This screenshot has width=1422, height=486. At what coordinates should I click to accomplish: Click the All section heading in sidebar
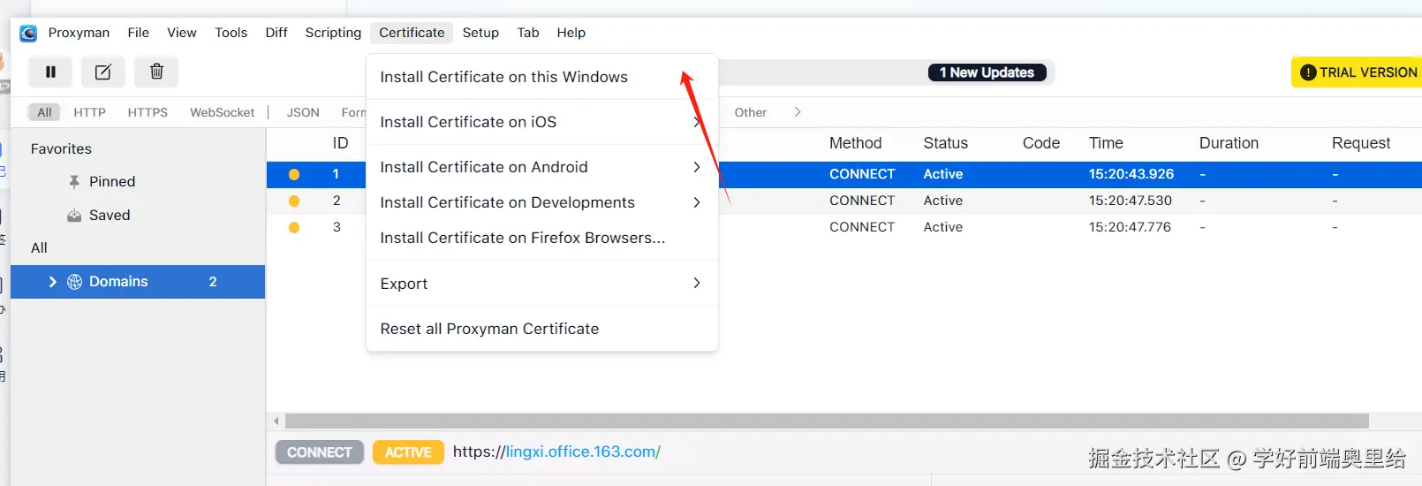coord(39,247)
